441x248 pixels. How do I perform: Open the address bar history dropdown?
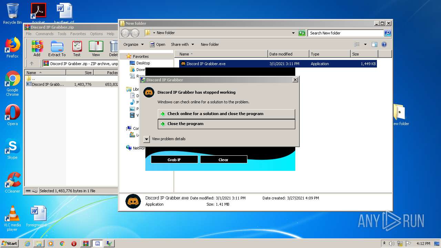(x=293, y=33)
